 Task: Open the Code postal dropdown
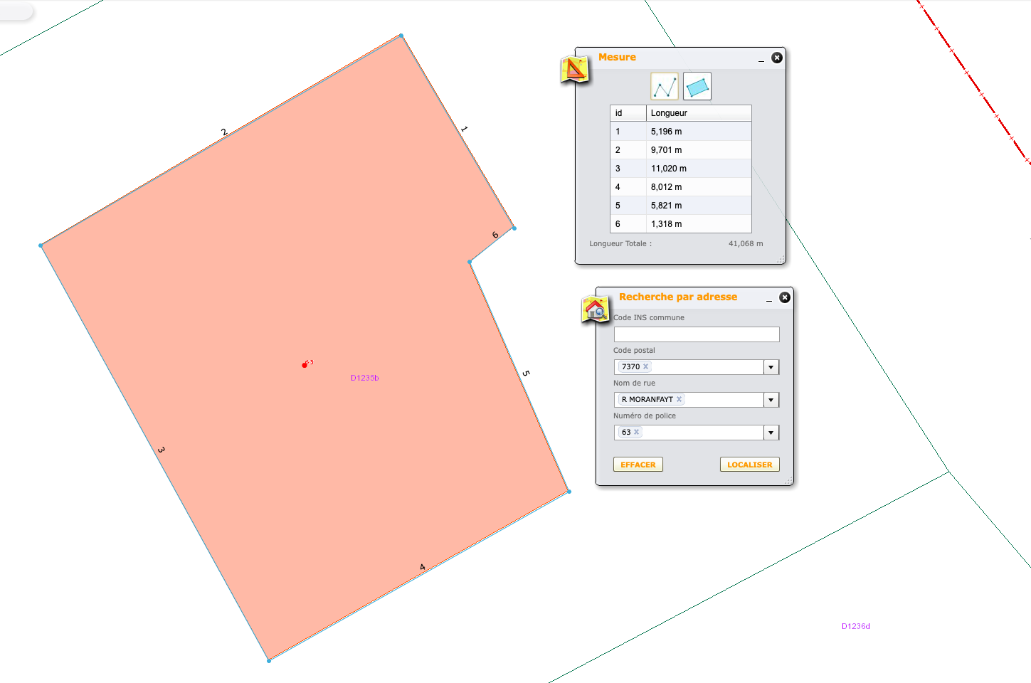pos(771,367)
